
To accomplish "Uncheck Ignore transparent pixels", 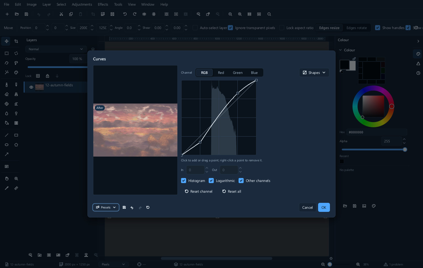I will pos(230,28).
